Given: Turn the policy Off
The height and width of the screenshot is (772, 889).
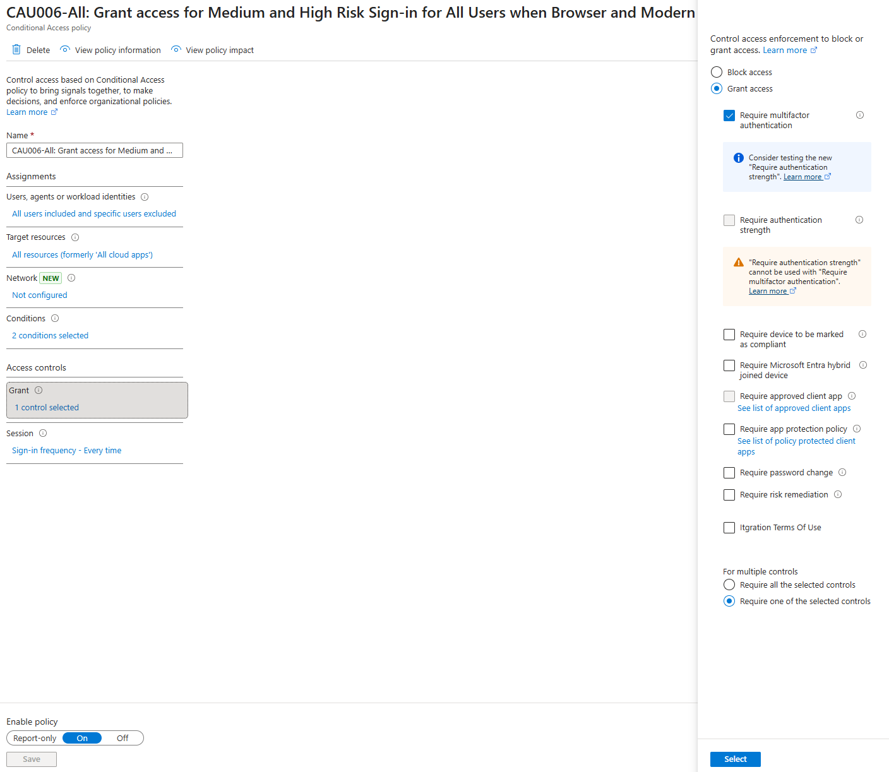Looking at the screenshot, I should coord(122,738).
